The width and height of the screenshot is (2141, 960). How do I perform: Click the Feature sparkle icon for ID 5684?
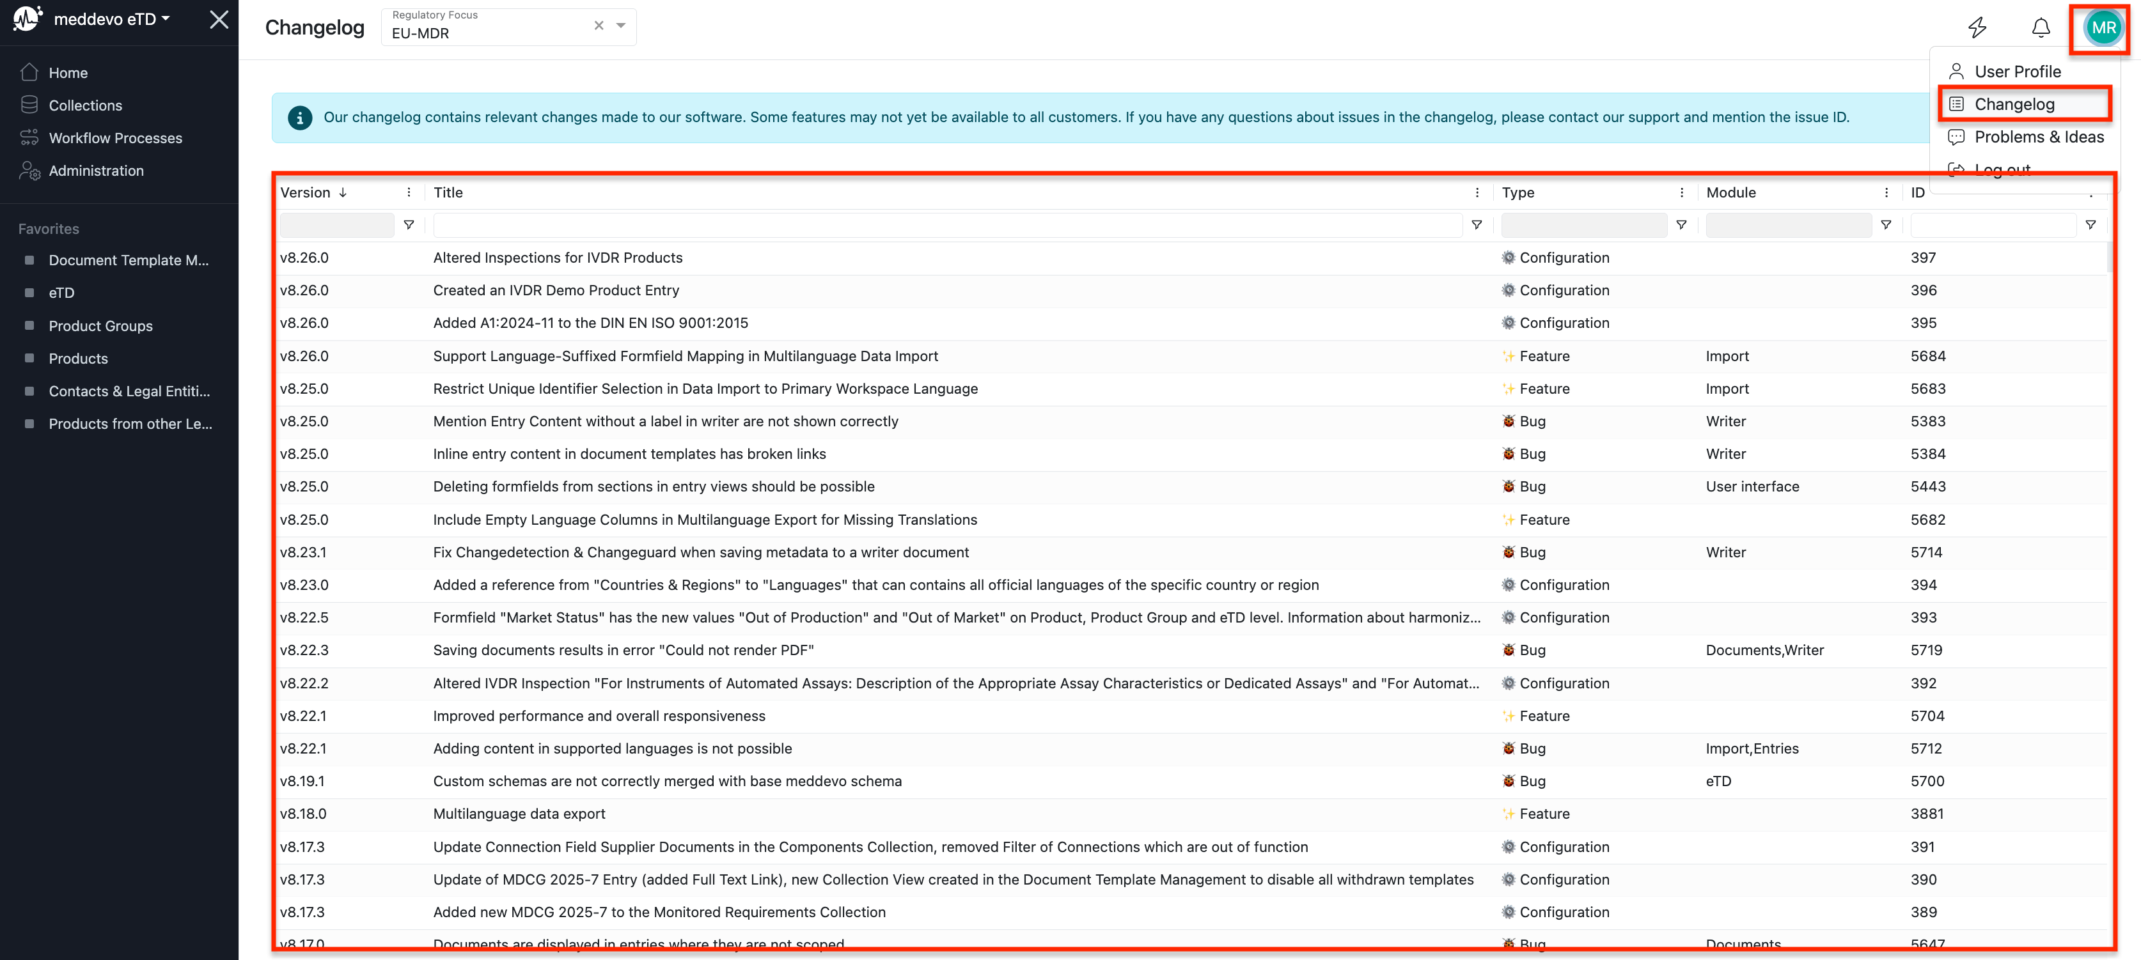point(1509,356)
